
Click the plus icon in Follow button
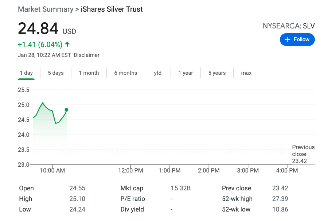click(288, 39)
